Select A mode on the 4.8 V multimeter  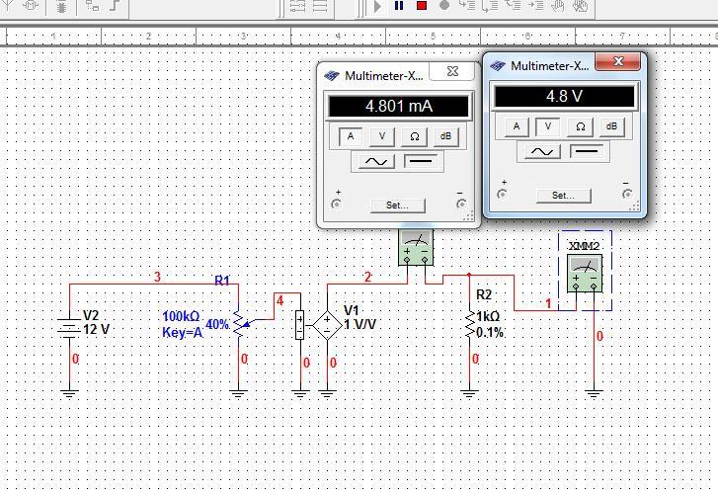click(x=517, y=126)
